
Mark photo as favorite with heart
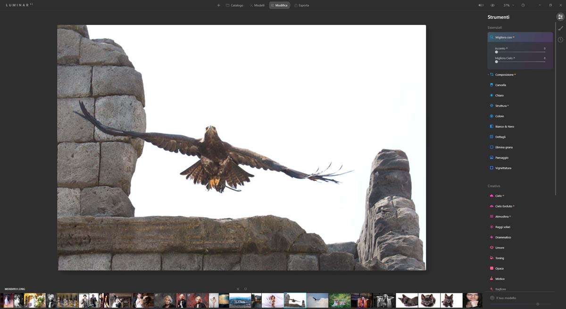point(245,289)
